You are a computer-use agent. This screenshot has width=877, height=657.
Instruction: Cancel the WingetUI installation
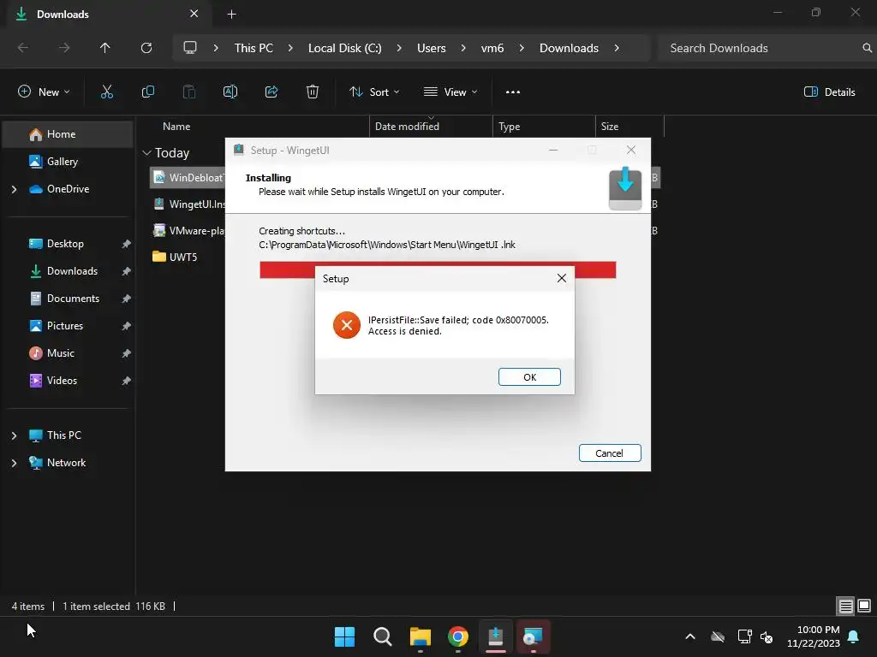point(610,453)
